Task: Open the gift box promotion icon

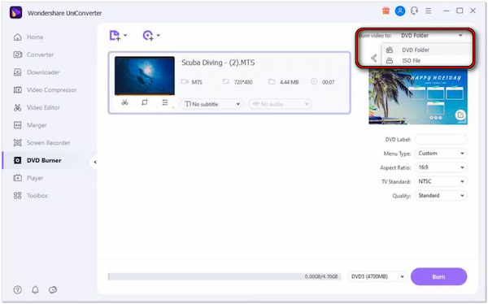Action: (386, 11)
